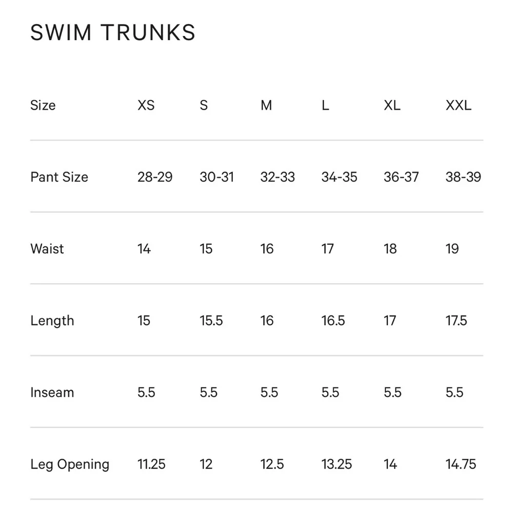This screenshot has height=513, width=513.
Task: Click leg opening value 13.25
Action: coord(337,464)
